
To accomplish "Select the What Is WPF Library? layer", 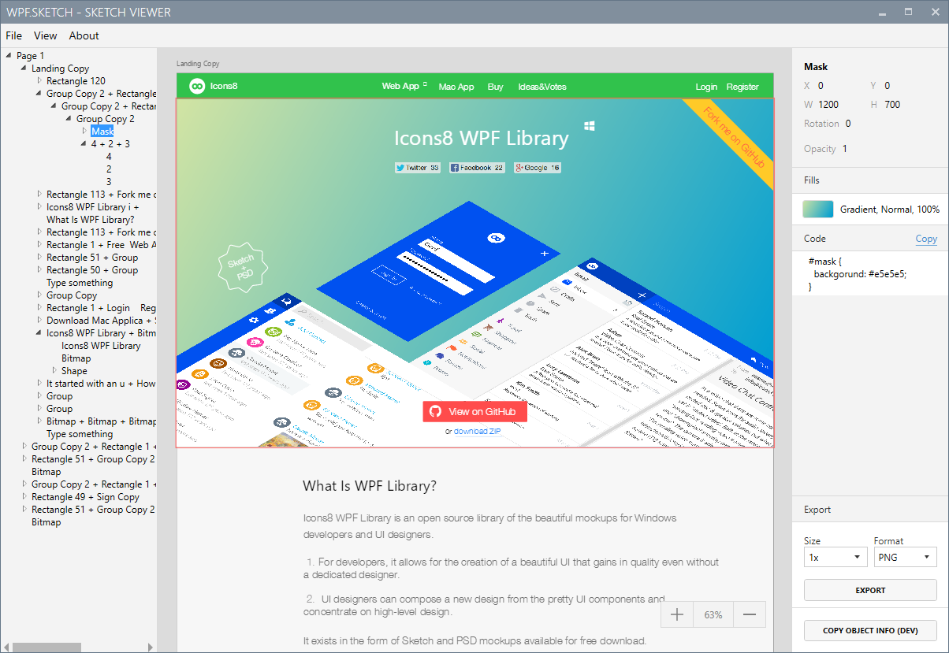I will coord(90,219).
